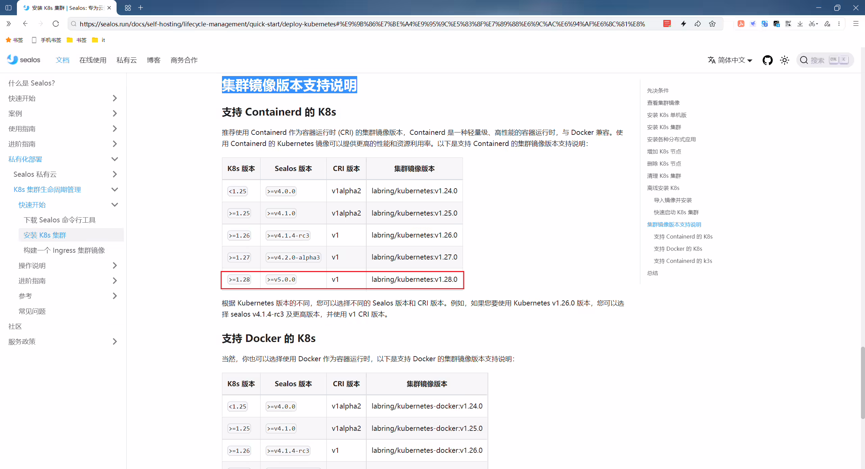The image size is (865, 469).
Task: Click the lightning speed-mode icon
Action: pos(683,24)
